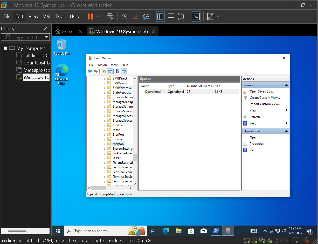This screenshot has height=244, width=318.
Task: Navigate back in Event Viewer
Action: pyautogui.click(x=90, y=71)
